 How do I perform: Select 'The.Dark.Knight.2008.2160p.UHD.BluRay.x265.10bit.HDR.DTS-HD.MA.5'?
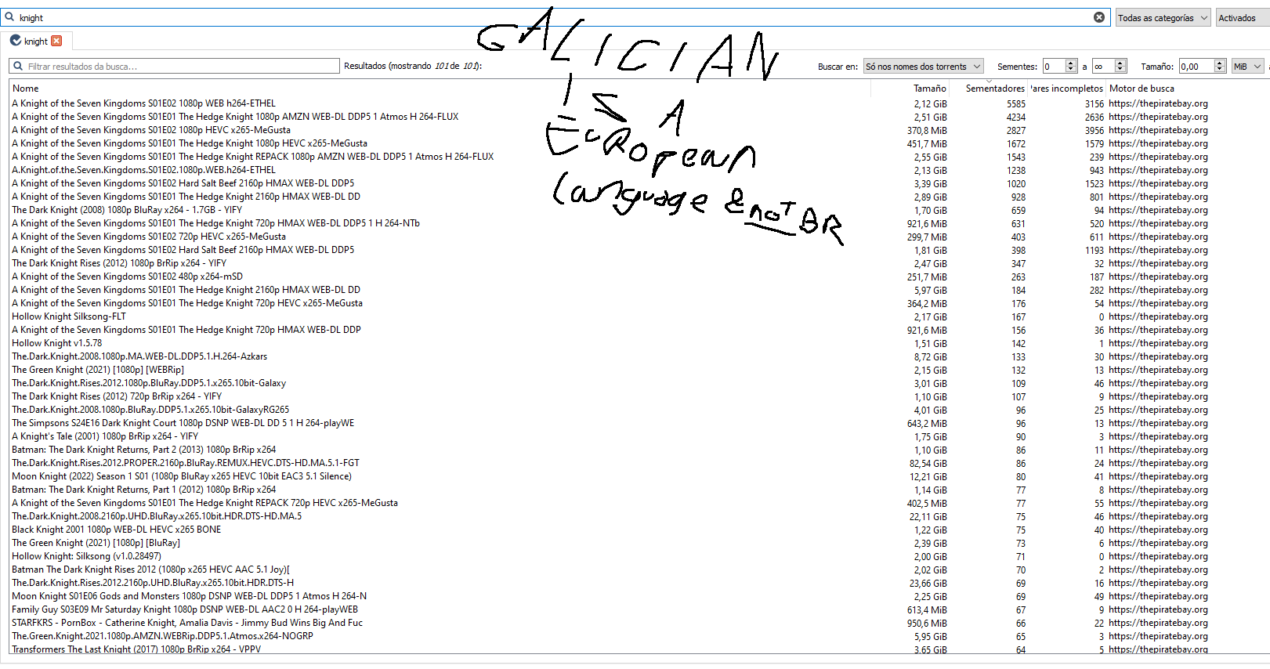157,516
